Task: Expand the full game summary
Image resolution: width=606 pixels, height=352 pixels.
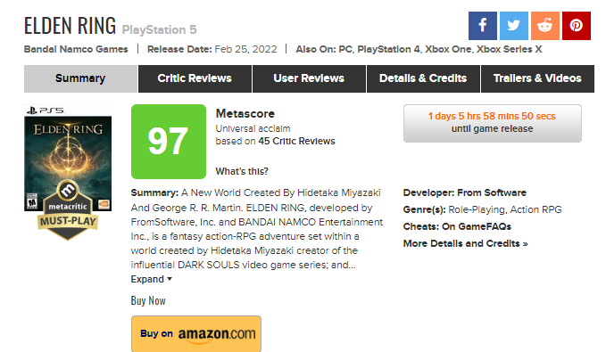Action: [151, 279]
